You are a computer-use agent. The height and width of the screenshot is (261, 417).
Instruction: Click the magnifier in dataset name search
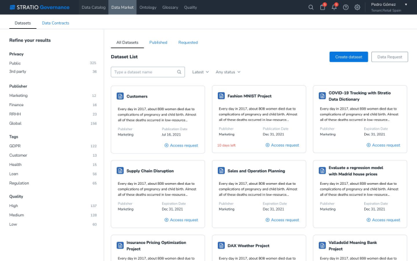pos(180,72)
